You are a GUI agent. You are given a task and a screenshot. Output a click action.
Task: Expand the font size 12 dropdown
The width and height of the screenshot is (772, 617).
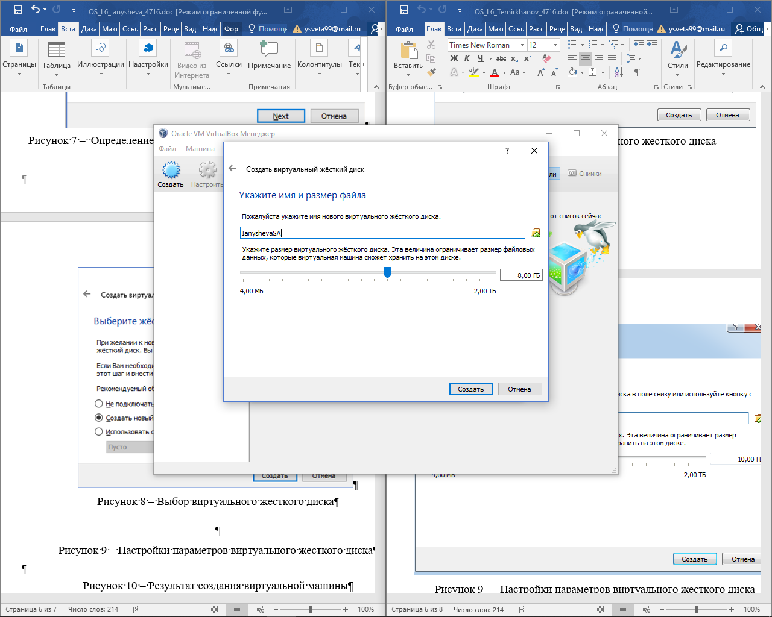click(x=555, y=45)
